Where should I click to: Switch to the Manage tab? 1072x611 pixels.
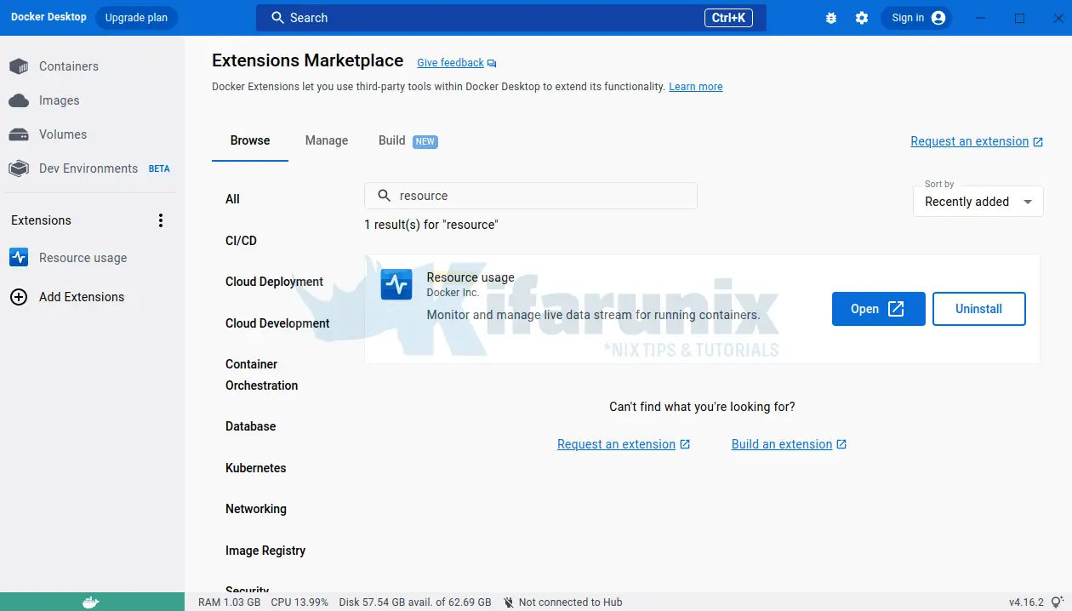click(x=327, y=140)
